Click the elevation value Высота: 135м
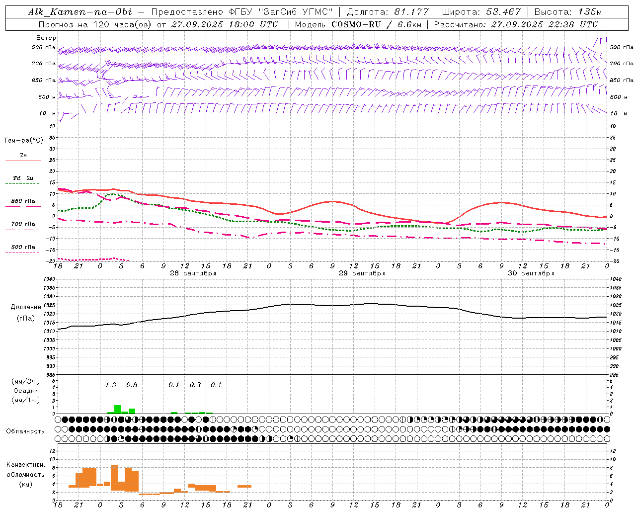Image resolution: width=636 pixels, height=509 pixels. [568, 12]
